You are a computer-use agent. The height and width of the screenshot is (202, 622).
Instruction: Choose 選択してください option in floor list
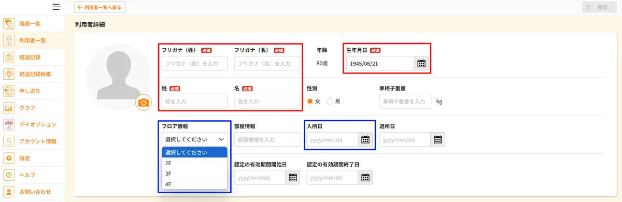194,152
